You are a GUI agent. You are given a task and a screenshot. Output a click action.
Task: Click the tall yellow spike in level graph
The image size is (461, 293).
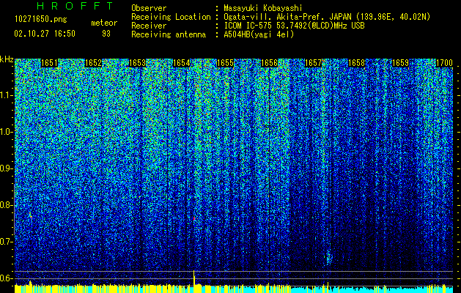pos(194,278)
